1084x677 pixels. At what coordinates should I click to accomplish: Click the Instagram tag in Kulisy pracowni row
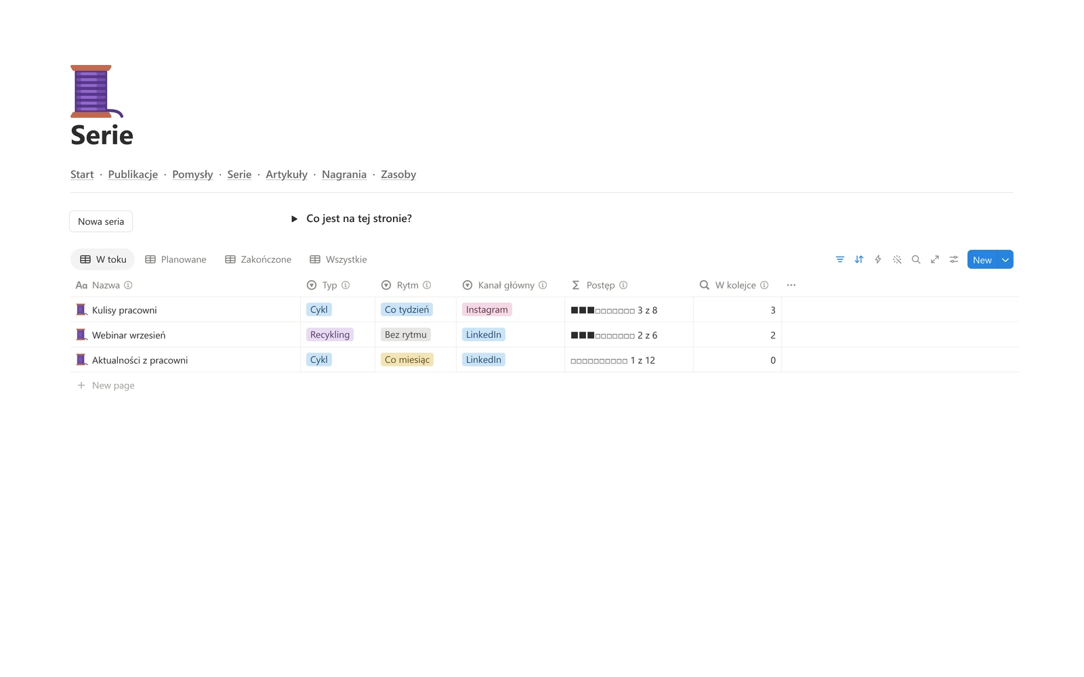(x=486, y=309)
